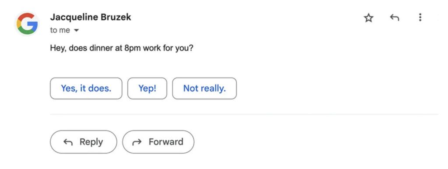This screenshot has height=169, width=448.
Task: Click the word "Reply" label in bottom button
Action: pyautogui.click(x=91, y=142)
